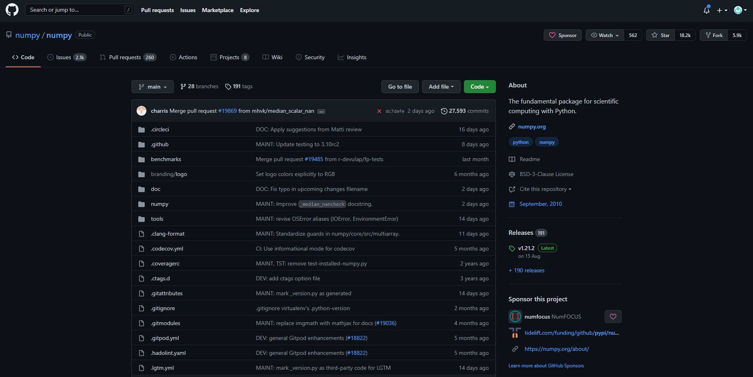753x377 pixels.
Task: Click the .clang-format file icon
Action: pyautogui.click(x=141, y=234)
